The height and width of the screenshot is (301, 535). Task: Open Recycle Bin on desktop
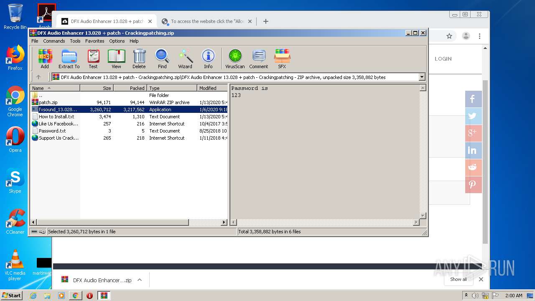(x=15, y=17)
